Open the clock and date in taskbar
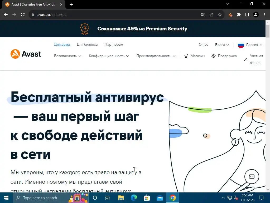Viewport: 270px width, 203px height. 247,198
